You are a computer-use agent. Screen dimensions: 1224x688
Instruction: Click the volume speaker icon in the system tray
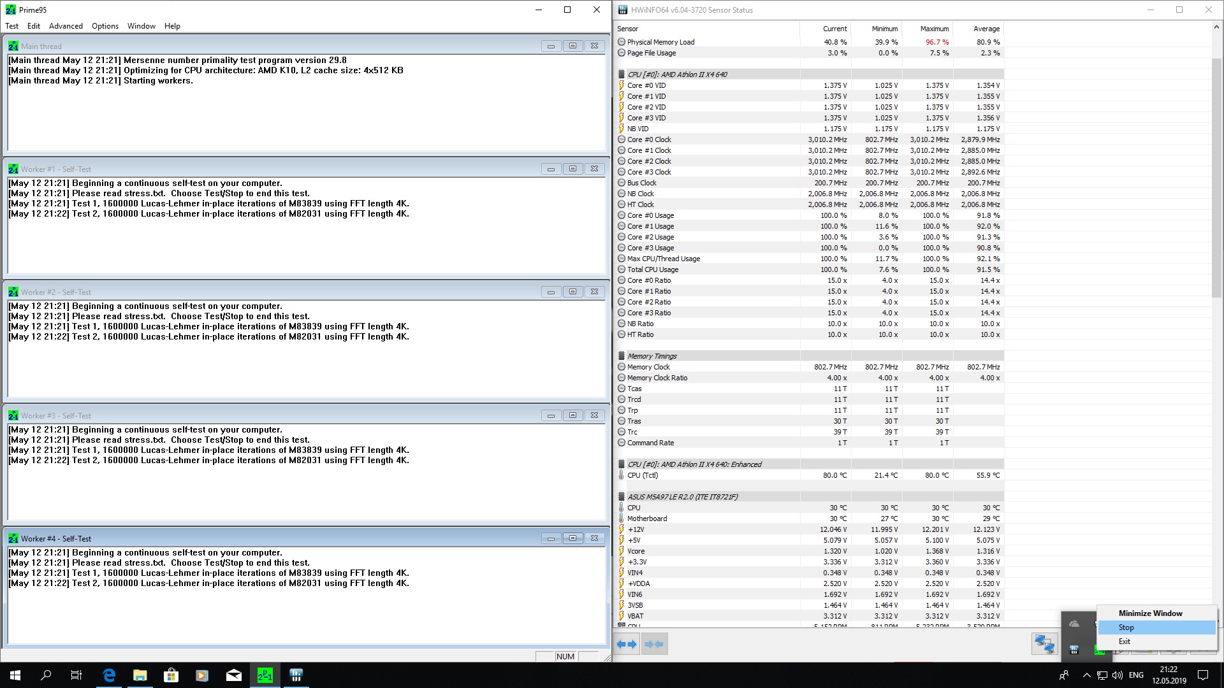(1117, 675)
